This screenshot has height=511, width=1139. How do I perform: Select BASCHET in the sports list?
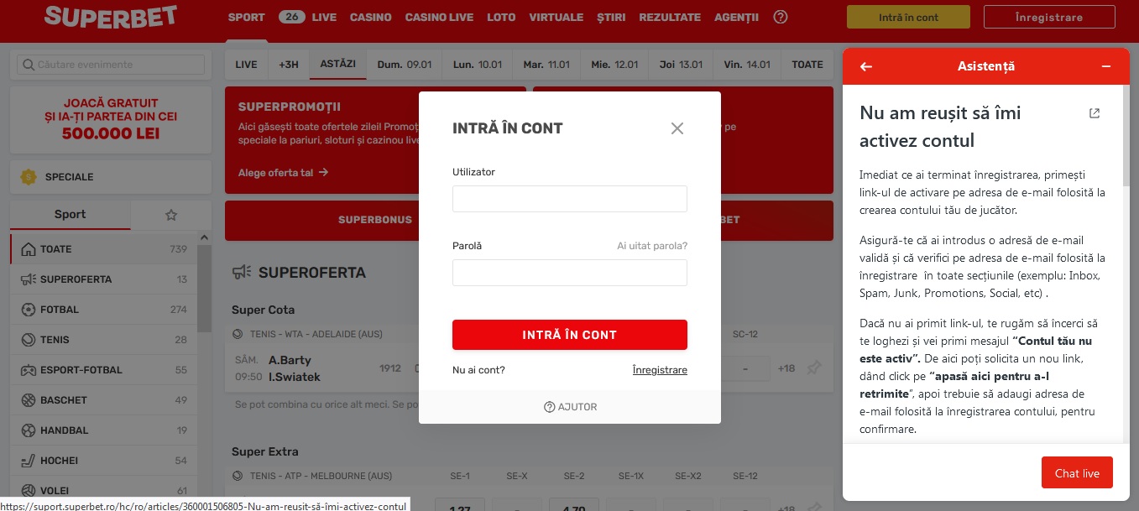pyautogui.click(x=104, y=400)
